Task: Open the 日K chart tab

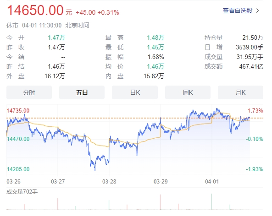Action: pos(135,92)
